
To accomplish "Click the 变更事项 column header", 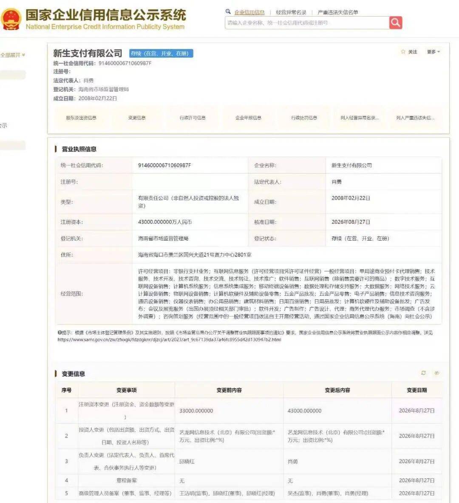I will click(126, 390).
